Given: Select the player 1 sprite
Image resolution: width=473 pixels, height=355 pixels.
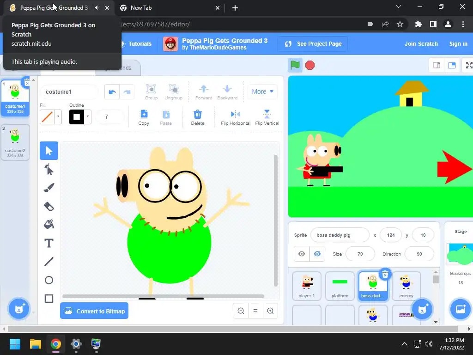Looking at the screenshot, I should (x=307, y=286).
